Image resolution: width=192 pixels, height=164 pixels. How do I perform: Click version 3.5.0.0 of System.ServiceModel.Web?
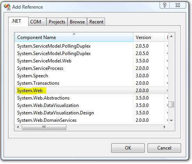[x=142, y=61]
